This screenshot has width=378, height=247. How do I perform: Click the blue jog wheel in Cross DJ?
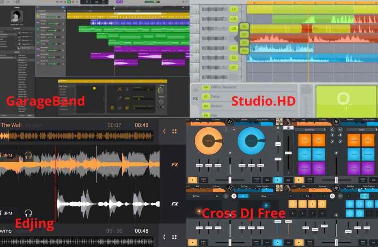pos(251,141)
